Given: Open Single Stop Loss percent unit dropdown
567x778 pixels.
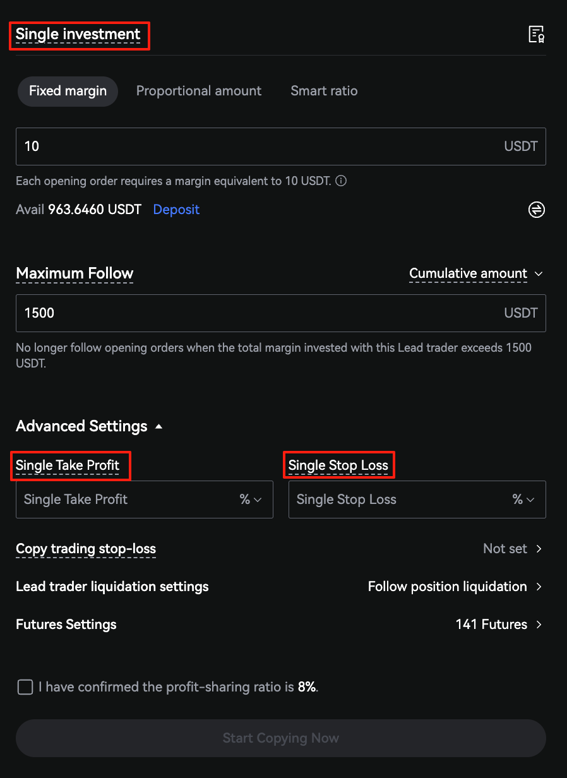Looking at the screenshot, I should [523, 500].
